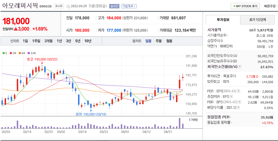
Task: Click the 시가총액 value 10조 5,872억원
Action: [x=261, y=30]
